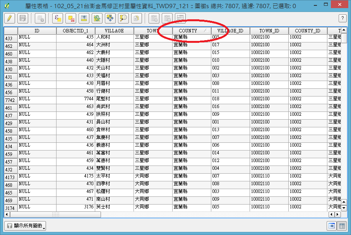Select row header numbered 7742
This screenshot has height=235, width=351.
(11, 100)
